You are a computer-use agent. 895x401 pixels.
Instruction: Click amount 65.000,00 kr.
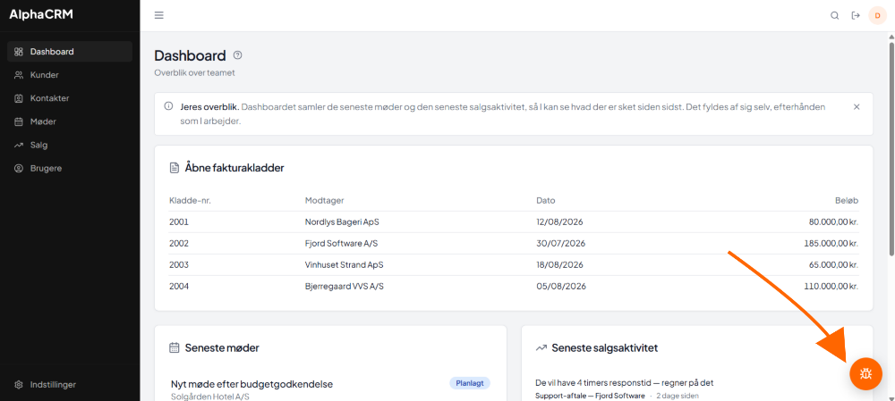pyautogui.click(x=834, y=265)
